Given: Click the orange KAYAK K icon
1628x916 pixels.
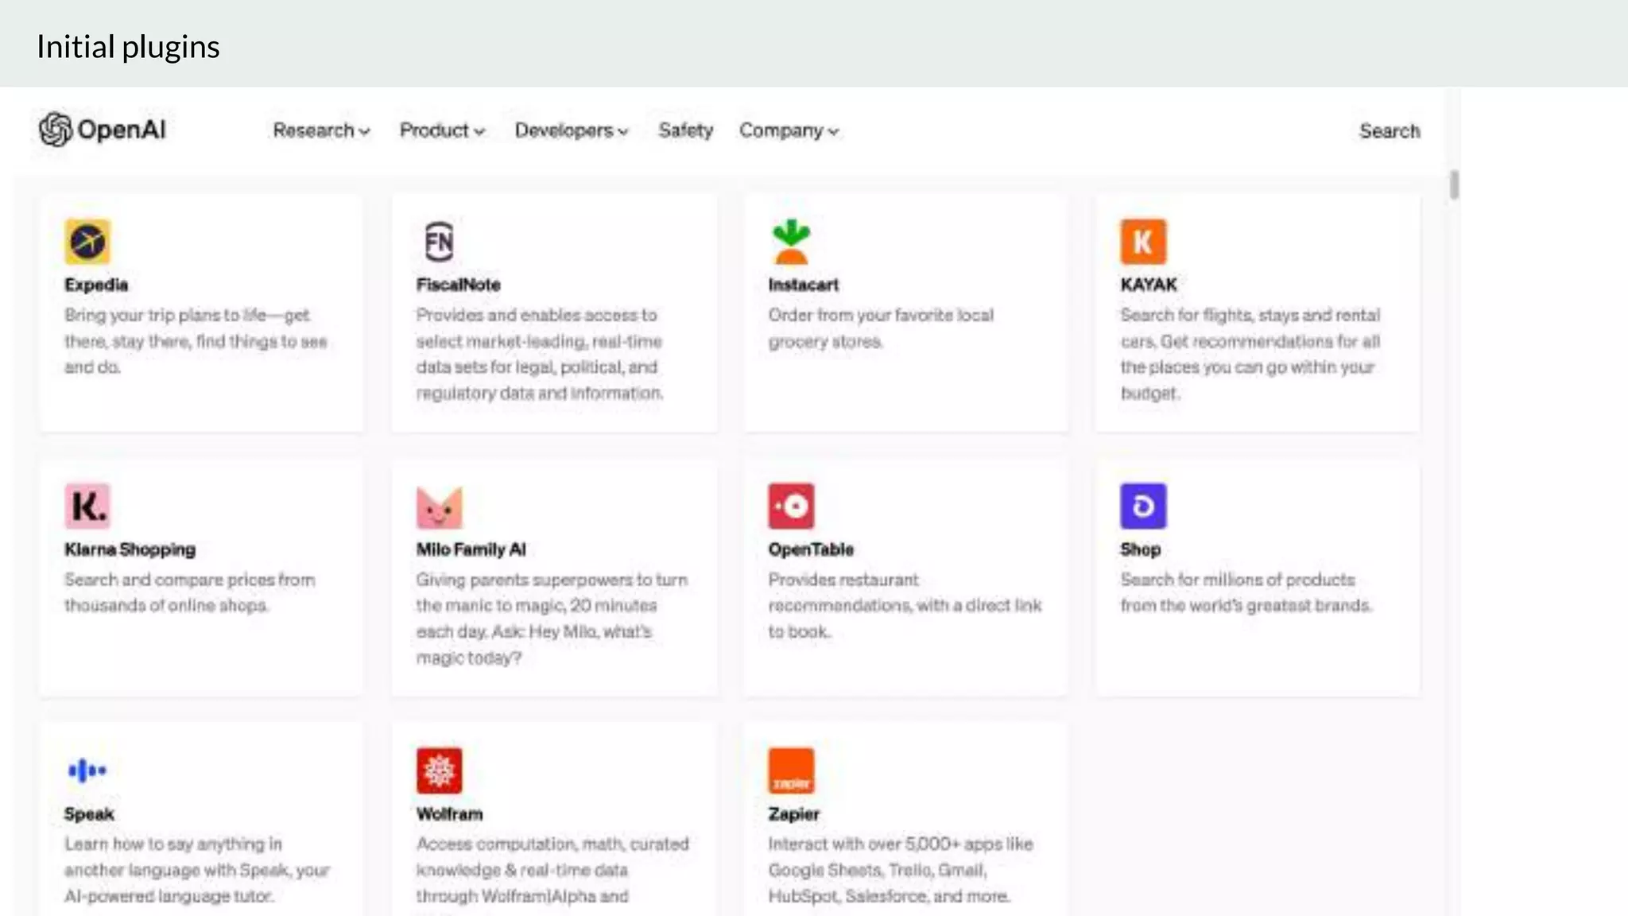Looking at the screenshot, I should [1143, 241].
